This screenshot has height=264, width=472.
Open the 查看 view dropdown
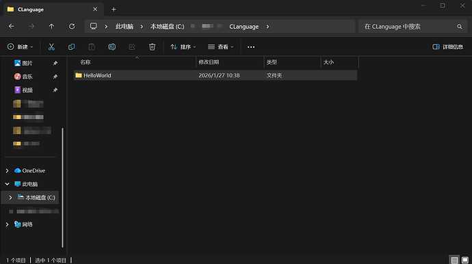point(221,47)
